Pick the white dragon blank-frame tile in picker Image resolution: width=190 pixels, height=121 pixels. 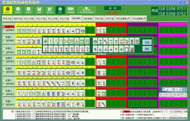126,49
